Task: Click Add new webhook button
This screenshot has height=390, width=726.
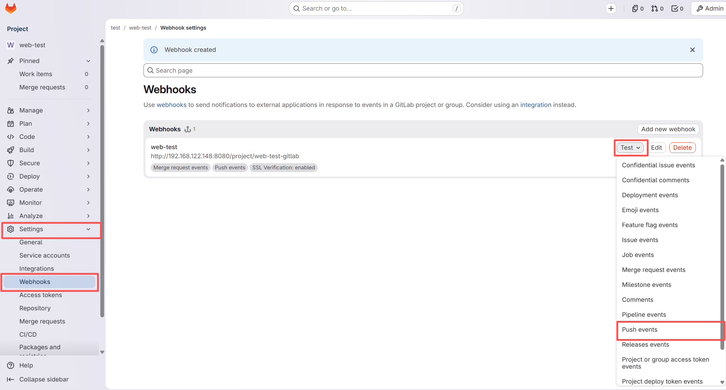Action: [x=668, y=129]
